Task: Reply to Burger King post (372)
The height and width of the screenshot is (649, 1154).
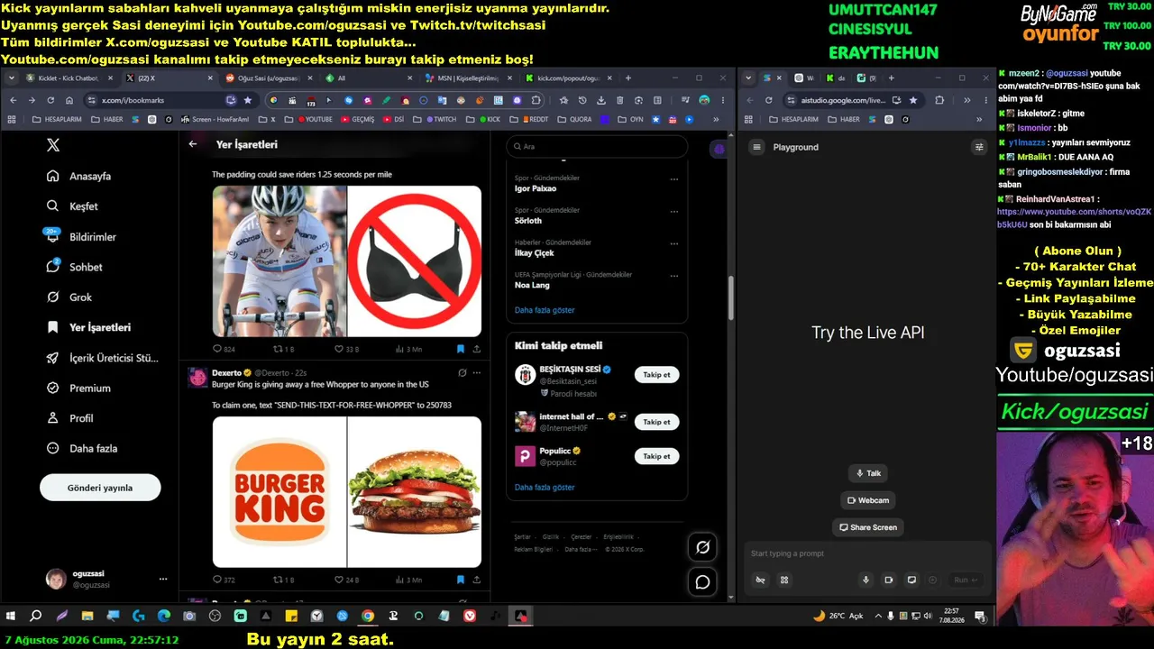Action: point(224,580)
